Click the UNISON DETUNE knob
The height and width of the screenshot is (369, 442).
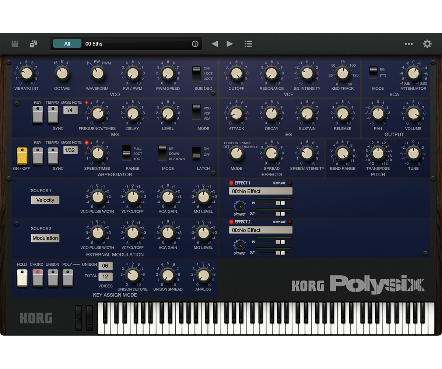tap(132, 275)
